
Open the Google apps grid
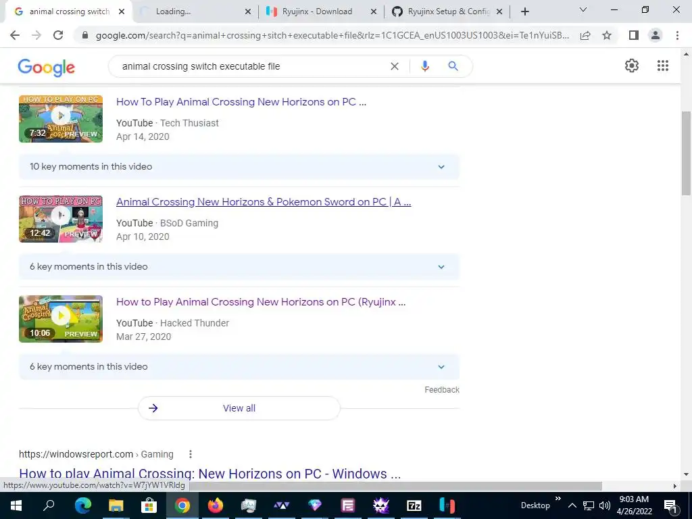tap(663, 66)
